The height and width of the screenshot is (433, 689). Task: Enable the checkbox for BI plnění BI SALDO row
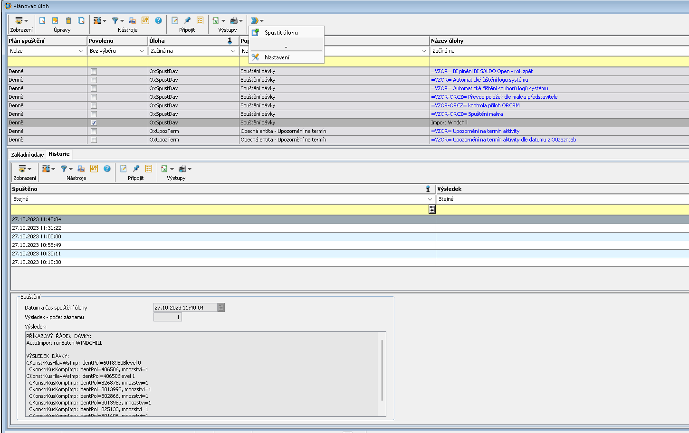94,71
